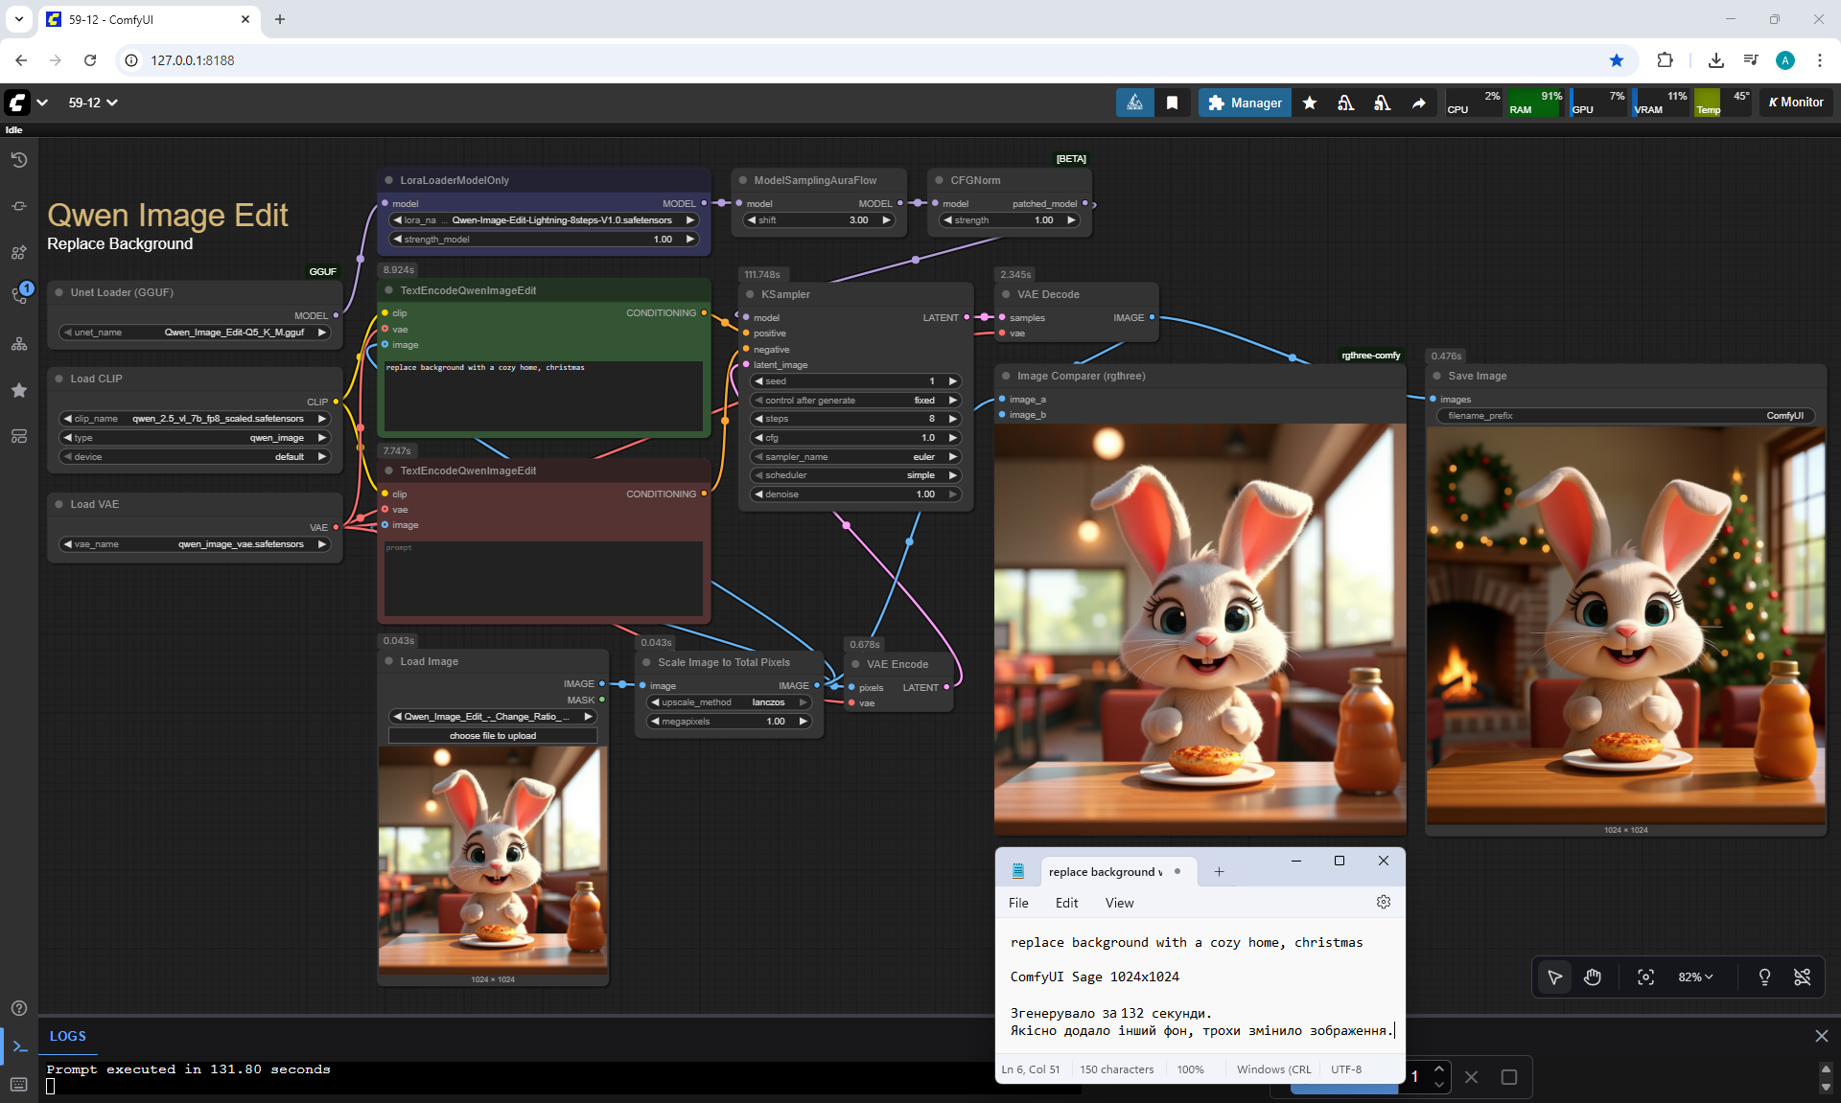Click the Image Comparer preview image

coord(1200,628)
